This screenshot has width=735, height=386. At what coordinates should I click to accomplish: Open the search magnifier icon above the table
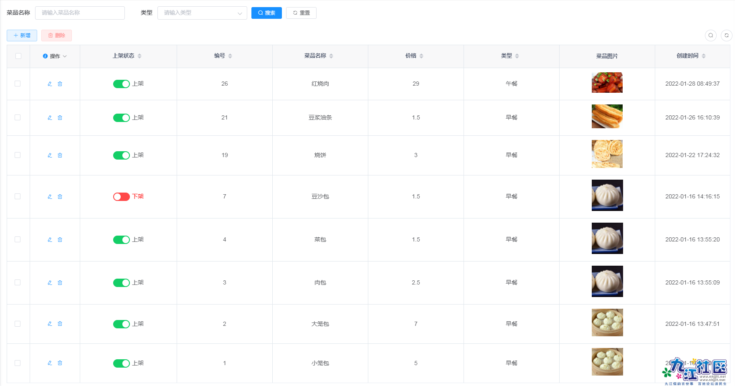tap(711, 36)
